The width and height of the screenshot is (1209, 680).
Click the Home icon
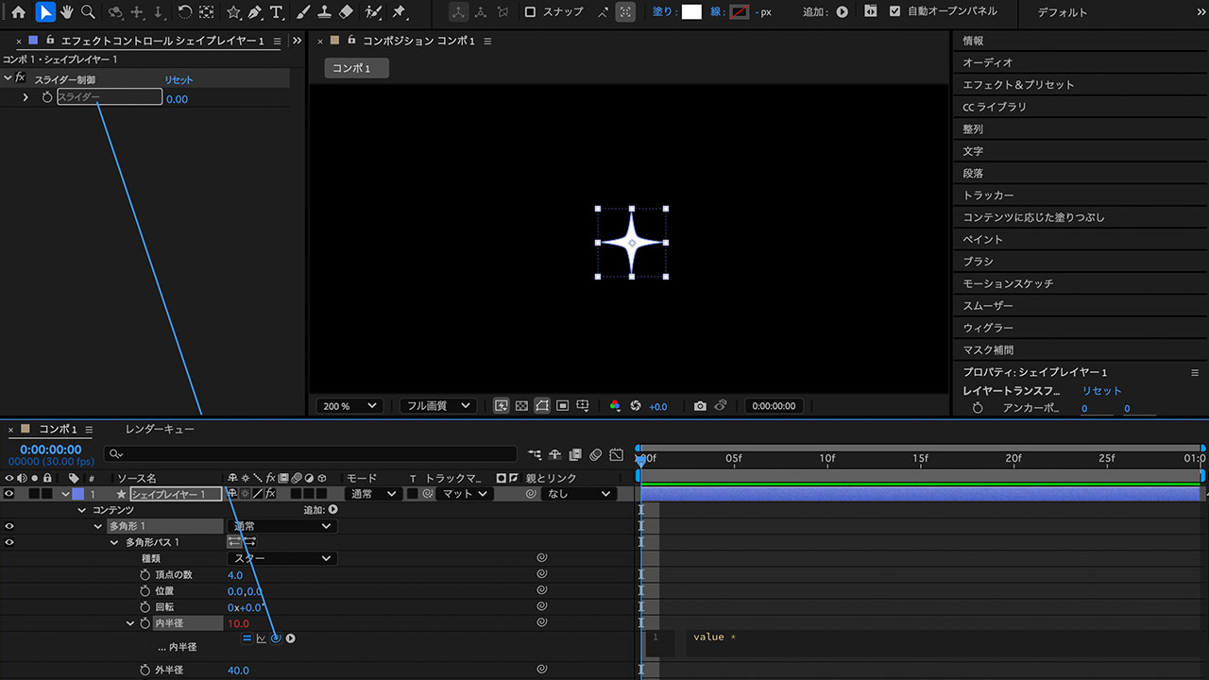point(18,12)
